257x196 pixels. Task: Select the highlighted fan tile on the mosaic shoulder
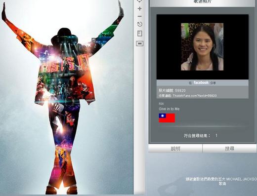(x=93, y=40)
